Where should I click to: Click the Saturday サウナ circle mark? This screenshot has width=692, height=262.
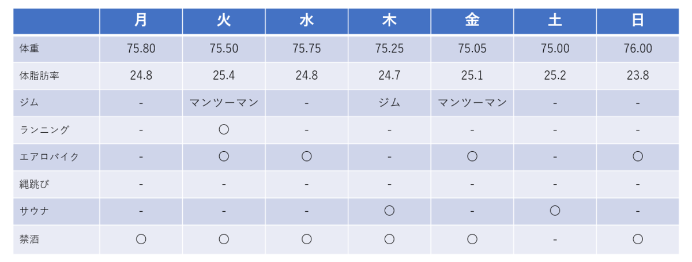point(555,211)
